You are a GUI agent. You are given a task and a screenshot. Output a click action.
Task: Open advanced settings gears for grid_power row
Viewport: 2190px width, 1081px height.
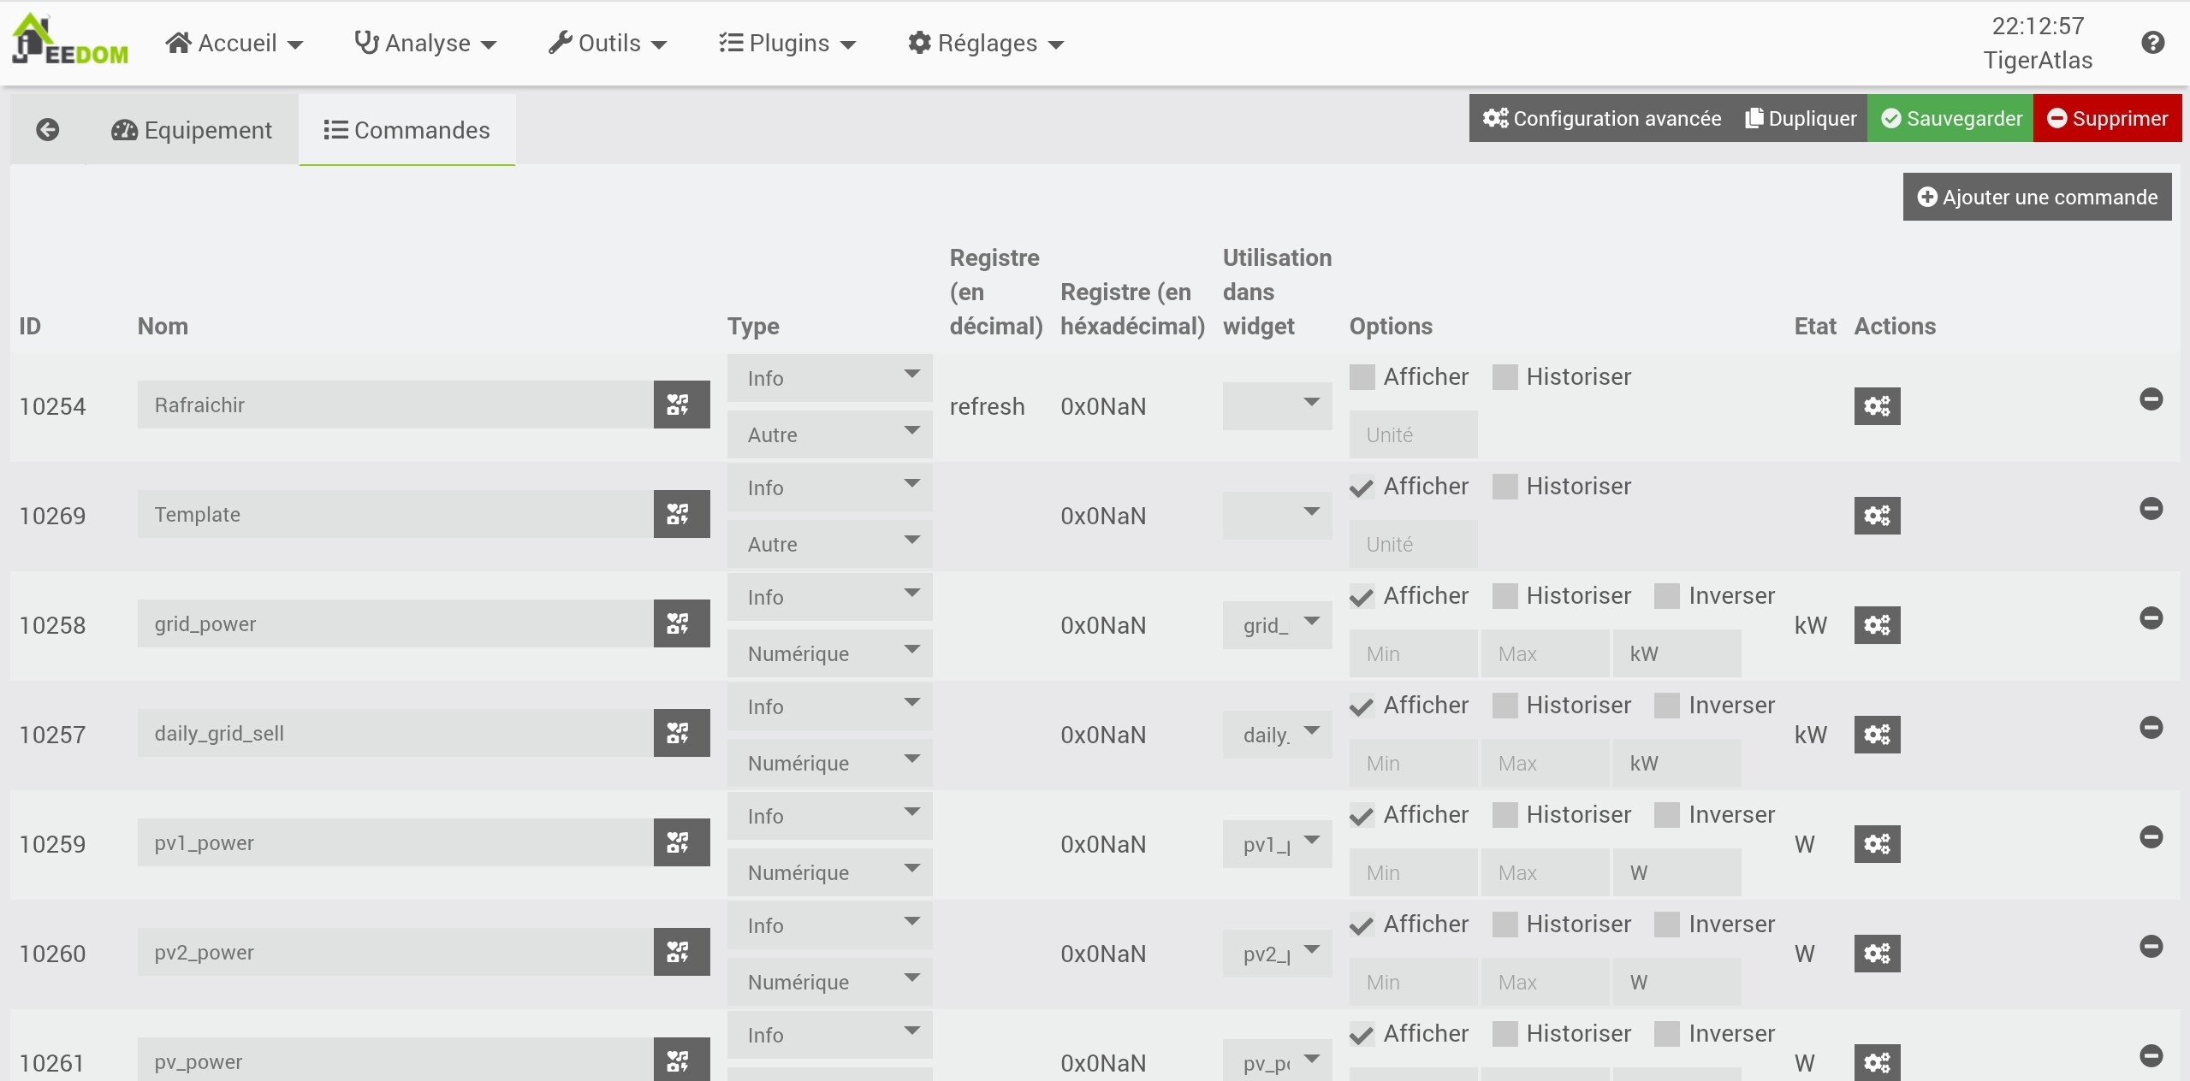tap(1877, 625)
